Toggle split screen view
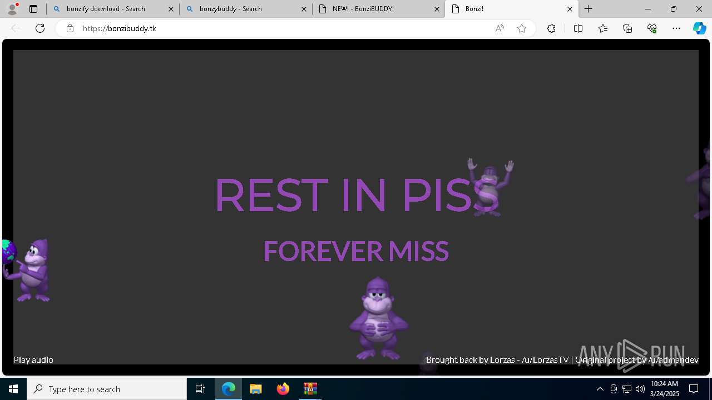The image size is (712, 400). tap(578, 28)
